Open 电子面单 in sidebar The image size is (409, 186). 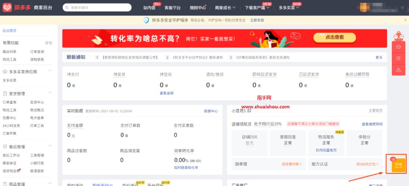click(x=37, y=118)
